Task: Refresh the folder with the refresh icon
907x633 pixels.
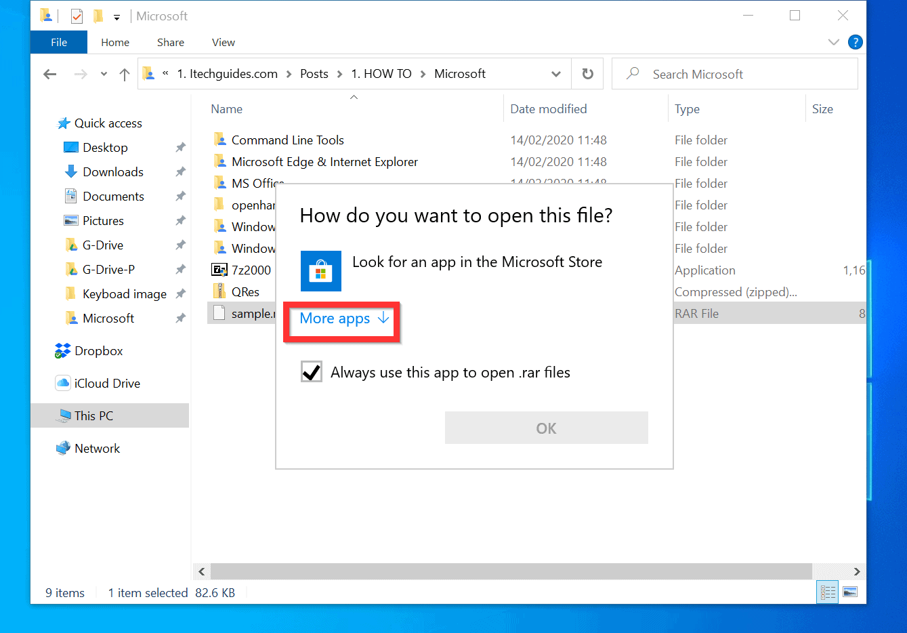Action: click(x=587, y=73)
